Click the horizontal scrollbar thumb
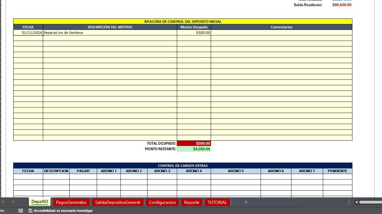 (x=370, y=202)
